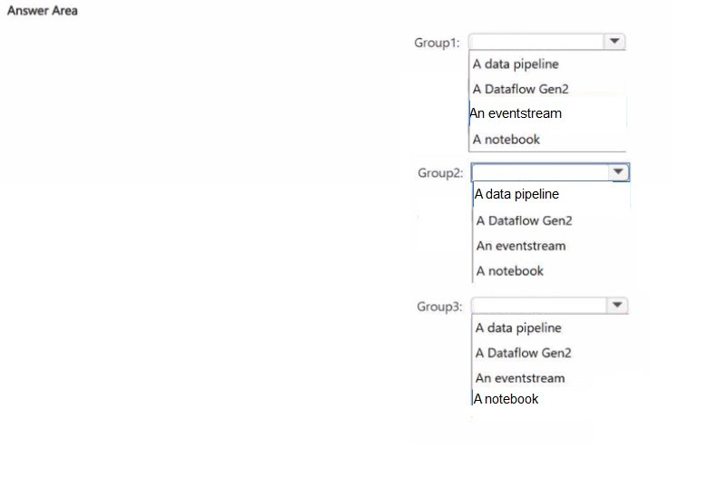Pick 'A Dataflow Gen2' under Group3
The width and height of the screenshot is (718, 477).
click(523, 353)
